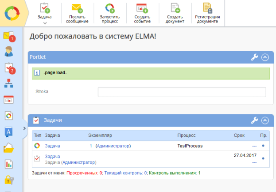276x192 pixels.
Task: Open the Задача link for TestProcess
Action: [52, 146]
